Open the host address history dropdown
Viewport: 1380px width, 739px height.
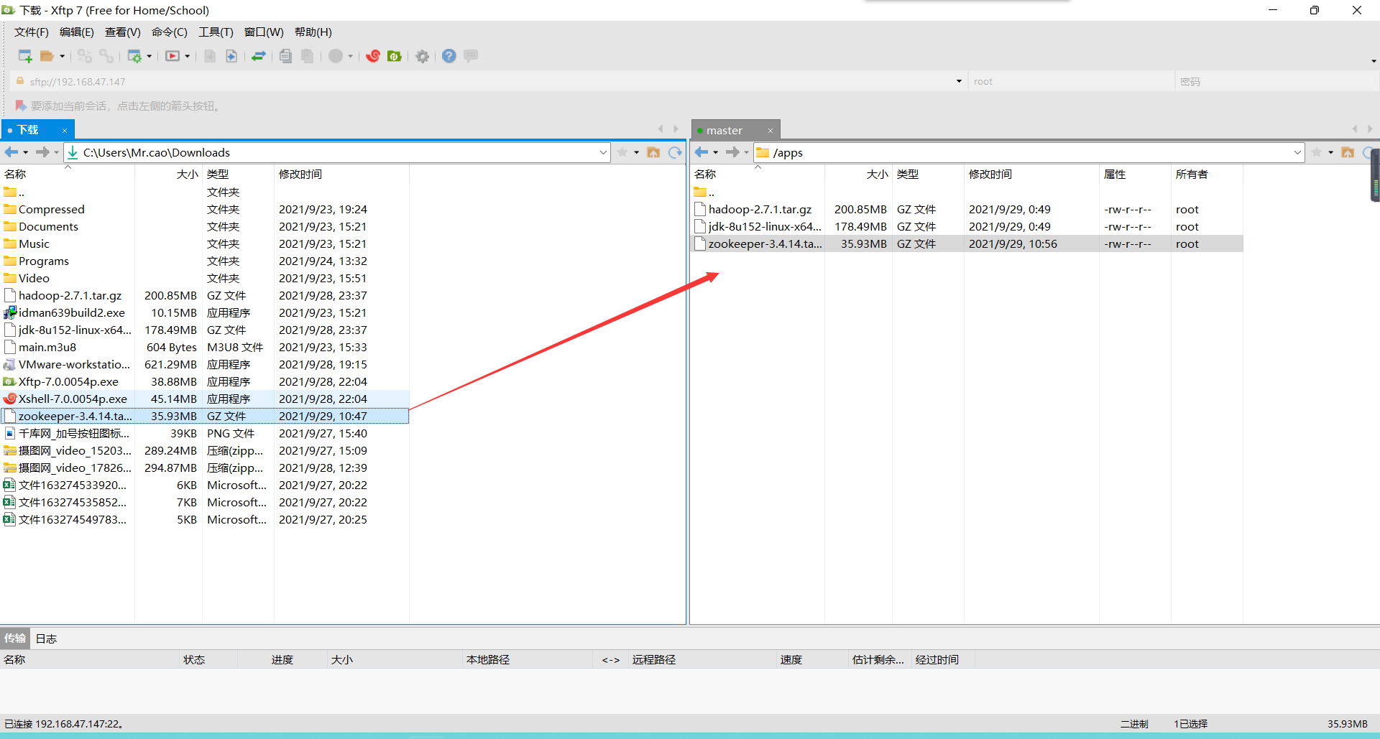tap(959, 81)
